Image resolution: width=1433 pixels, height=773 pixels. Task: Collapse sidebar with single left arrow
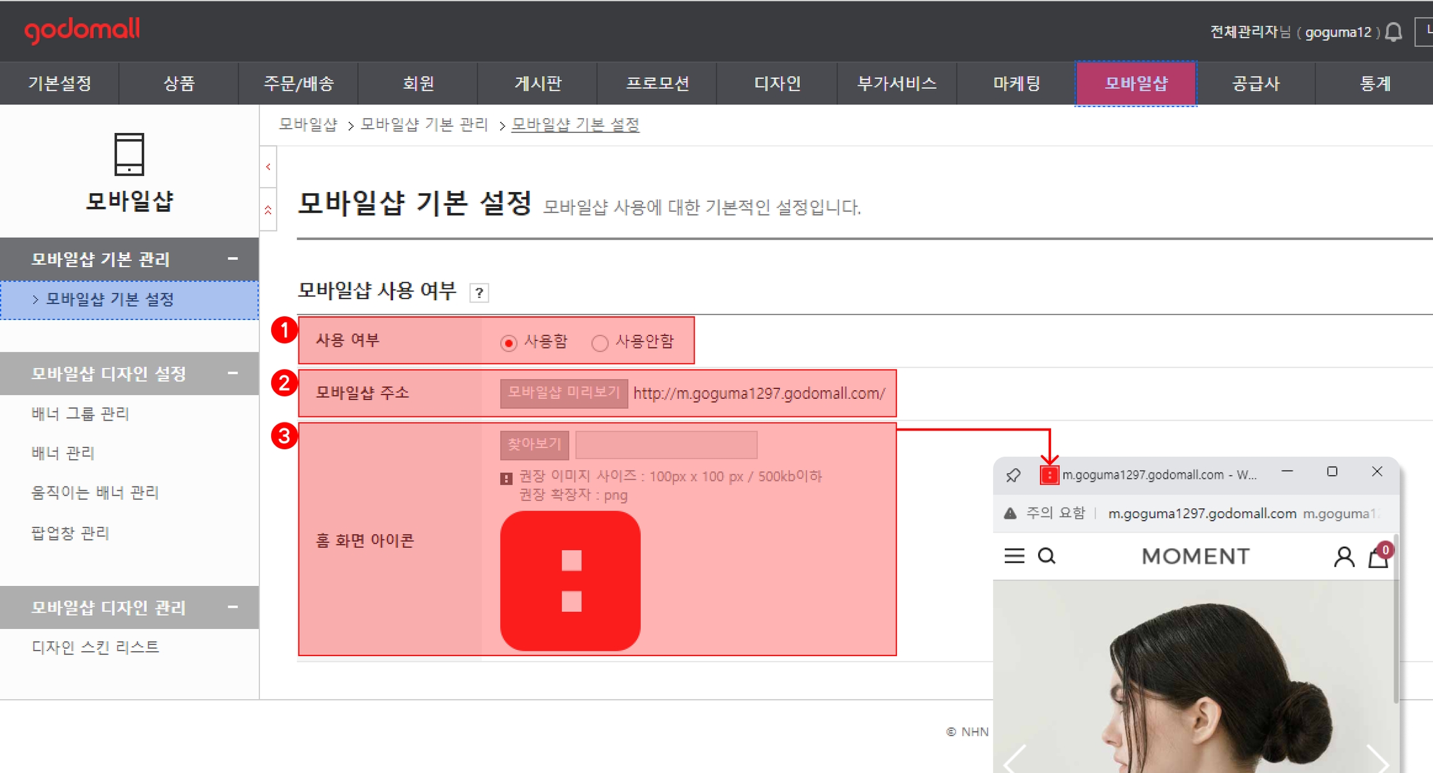[268, 167]
